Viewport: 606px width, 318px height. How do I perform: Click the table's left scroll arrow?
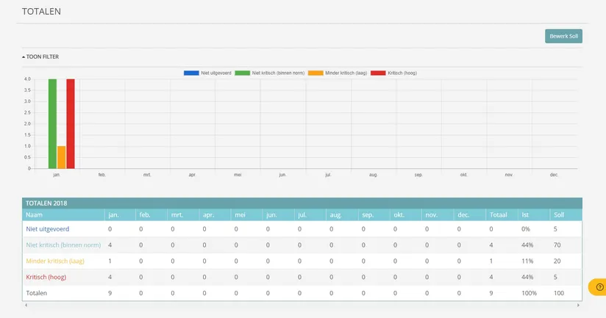tap(25, 304)
